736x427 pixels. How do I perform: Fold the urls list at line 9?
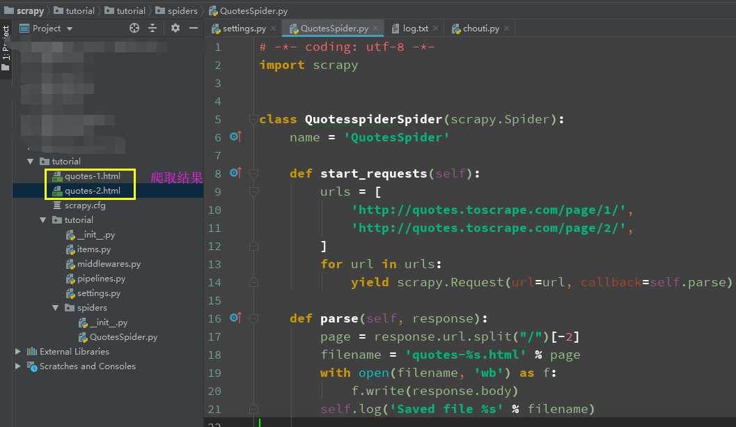(253, 192)
